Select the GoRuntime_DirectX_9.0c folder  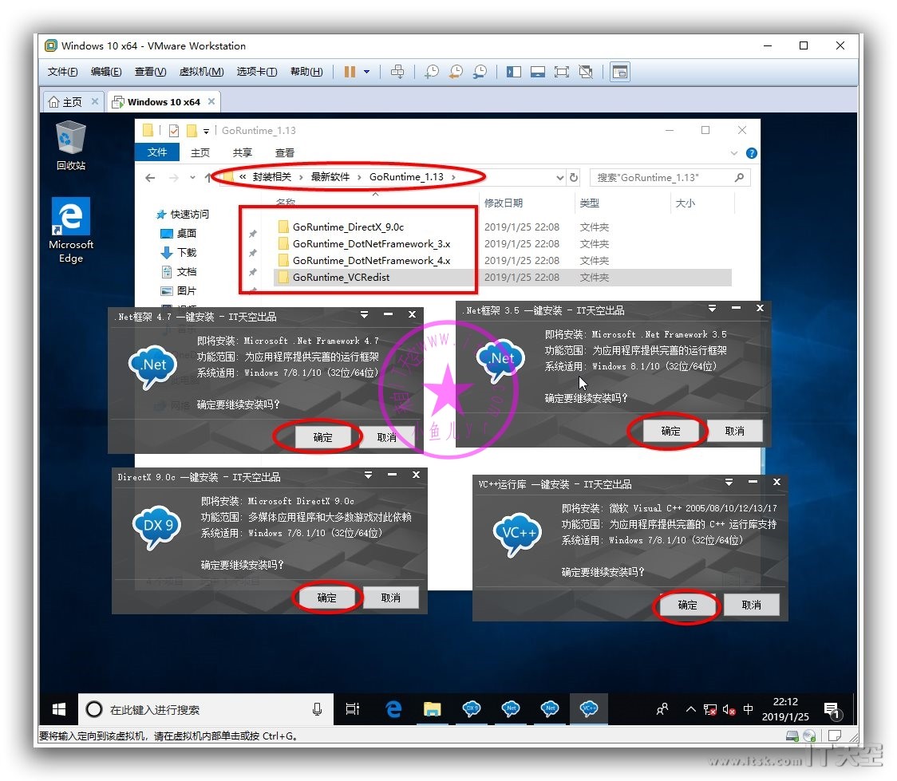(348, 227)
